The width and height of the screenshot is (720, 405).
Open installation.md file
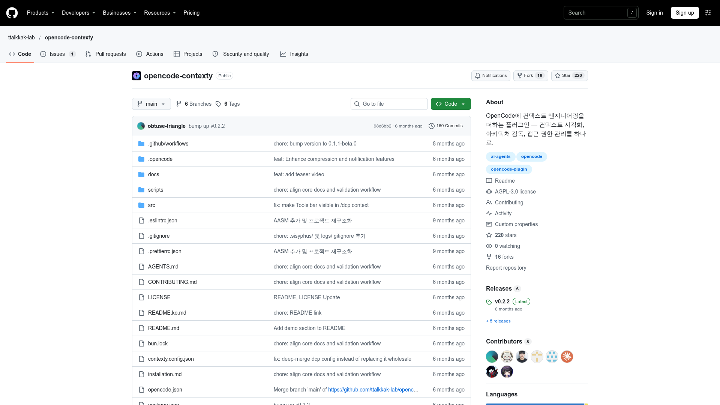click(x=165, y=374)
